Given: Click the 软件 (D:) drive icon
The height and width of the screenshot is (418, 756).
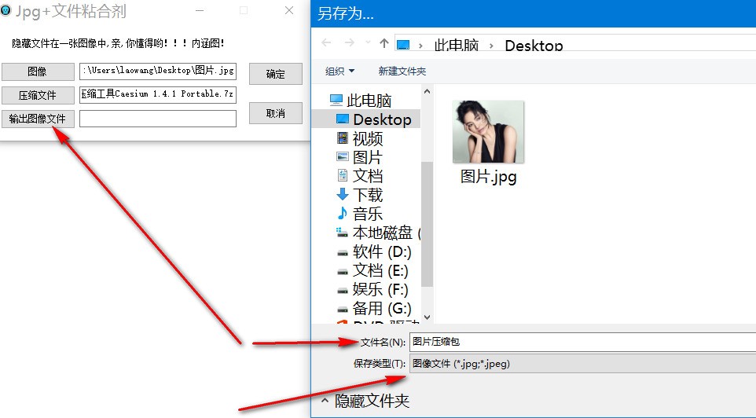Looking at the screenshot, I should pyautogui.click(x=343, y=253).
